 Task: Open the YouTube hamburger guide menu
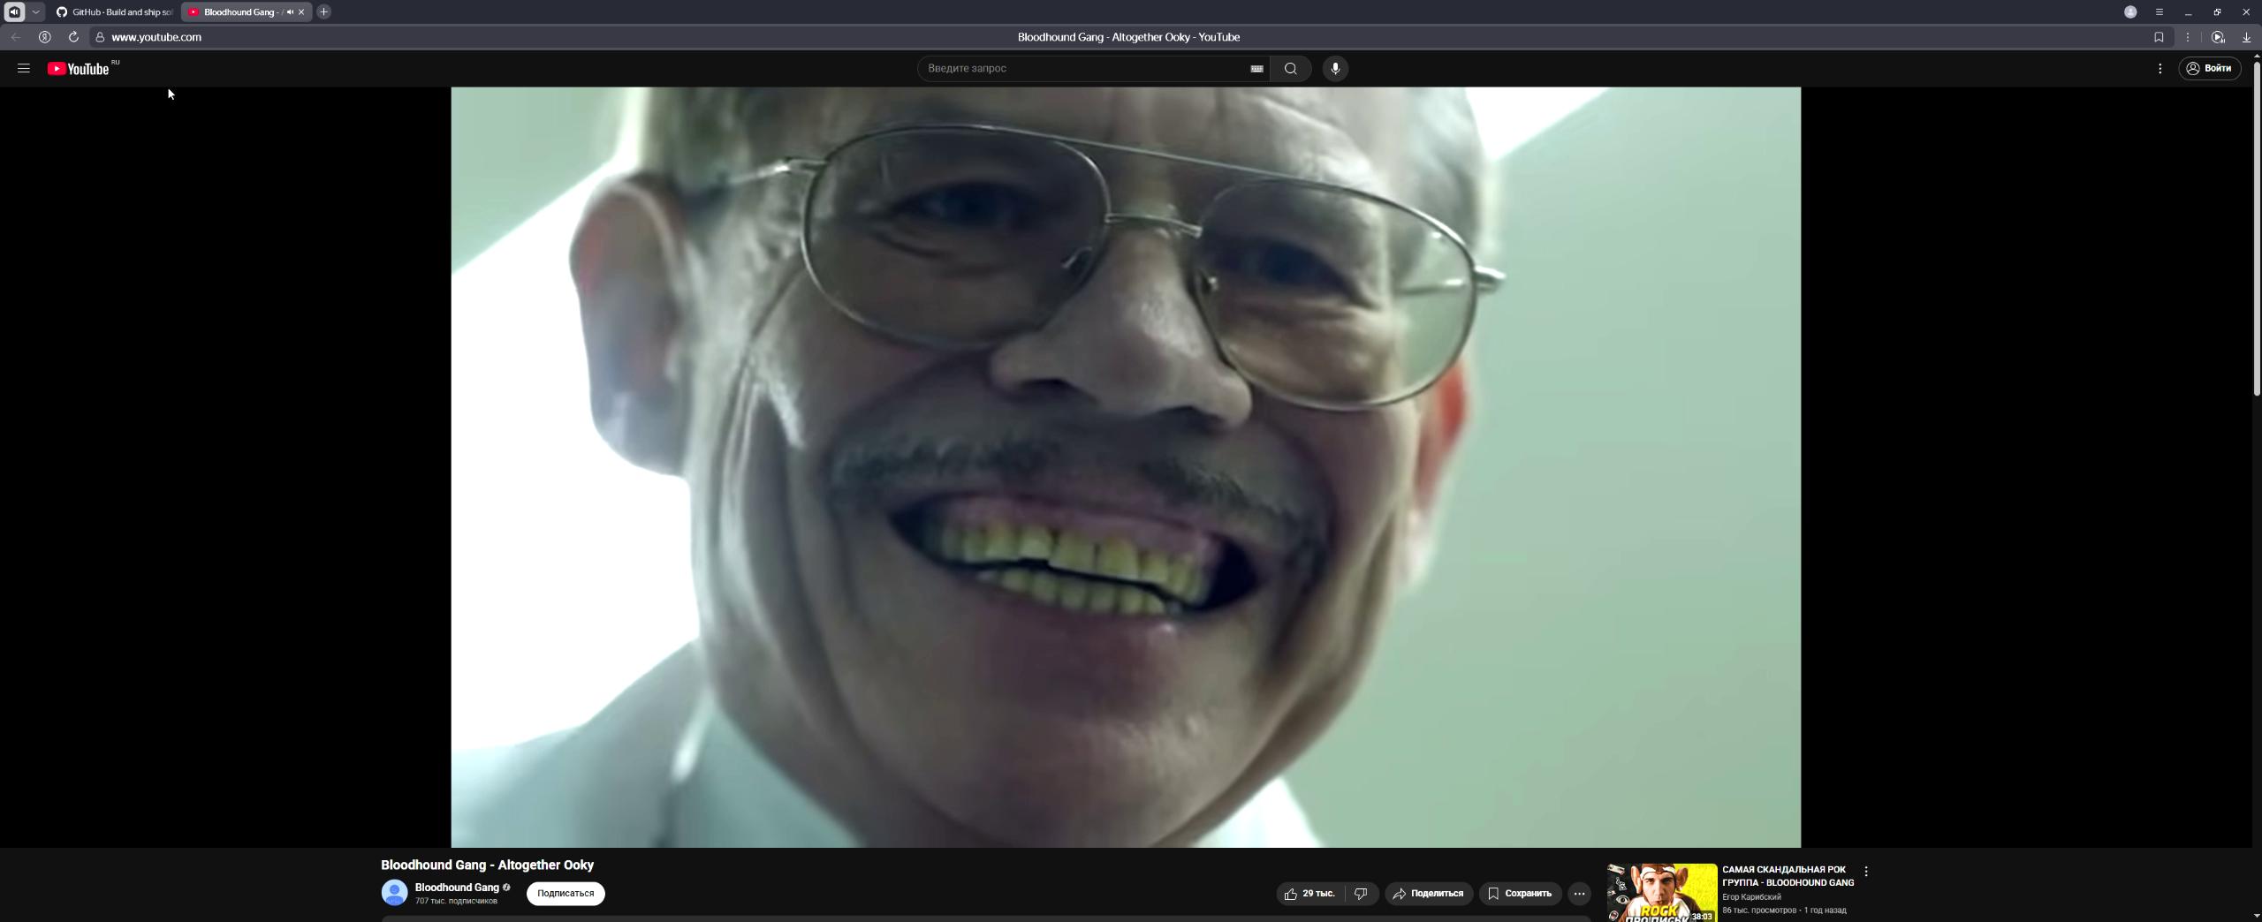coord(24,68)
